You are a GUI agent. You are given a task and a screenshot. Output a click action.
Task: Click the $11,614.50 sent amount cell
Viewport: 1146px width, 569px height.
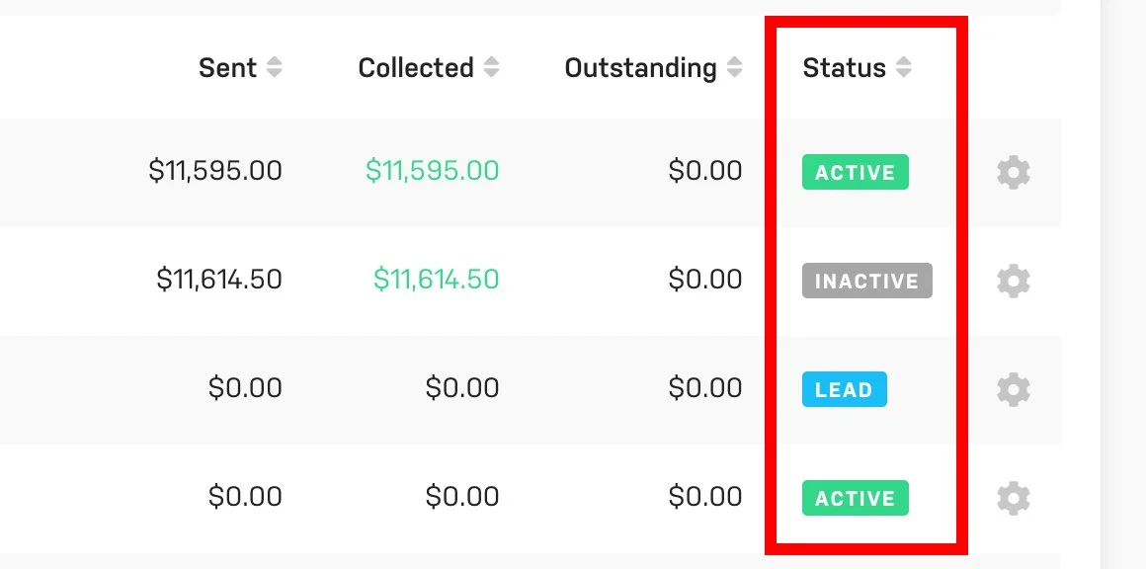point(217,280)
